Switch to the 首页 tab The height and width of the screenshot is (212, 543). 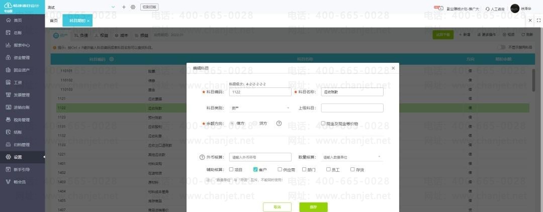54,21
